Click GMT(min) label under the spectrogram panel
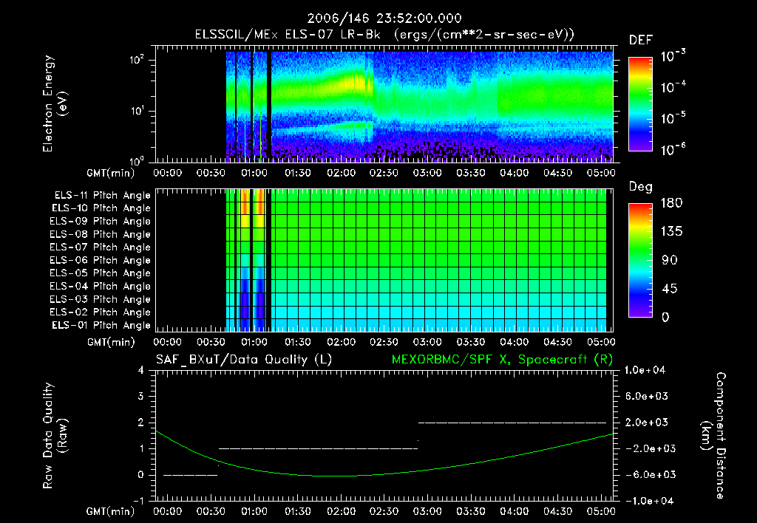 click(111, 173)
